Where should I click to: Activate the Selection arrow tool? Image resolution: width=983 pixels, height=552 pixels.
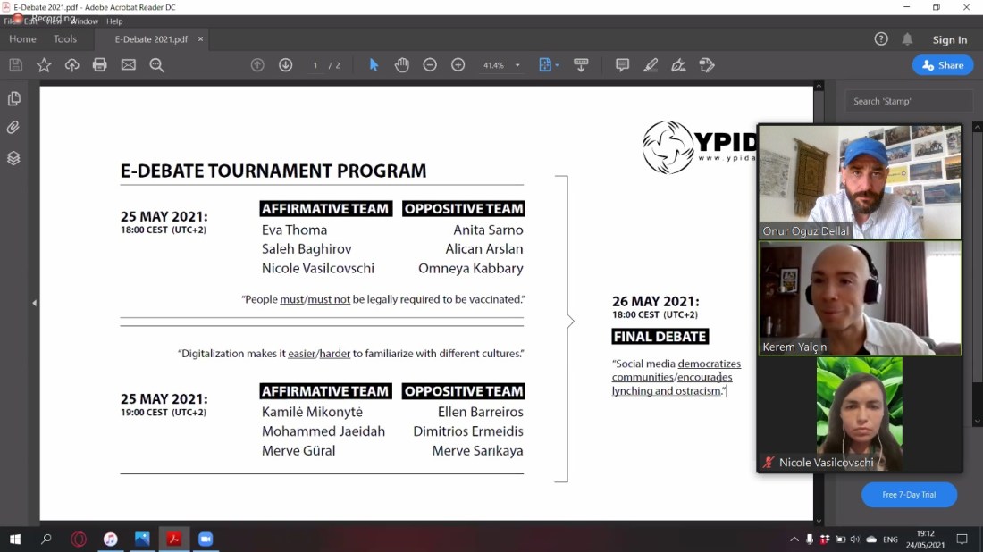(374, 65)
